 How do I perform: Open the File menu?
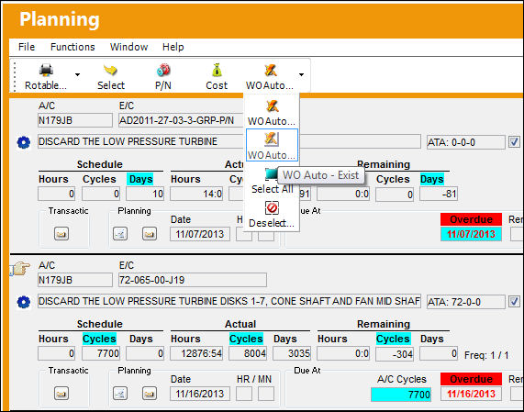(x=27, y=47)
